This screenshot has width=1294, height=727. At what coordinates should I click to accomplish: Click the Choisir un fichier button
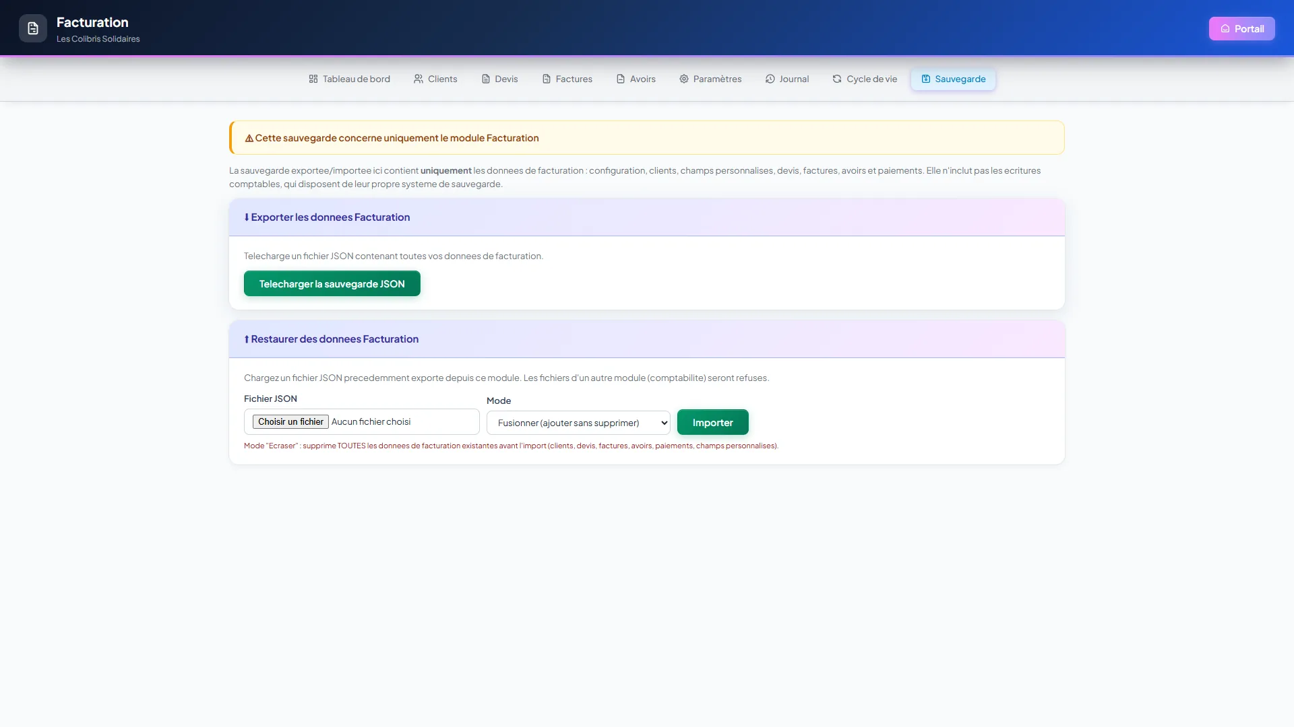290,421
